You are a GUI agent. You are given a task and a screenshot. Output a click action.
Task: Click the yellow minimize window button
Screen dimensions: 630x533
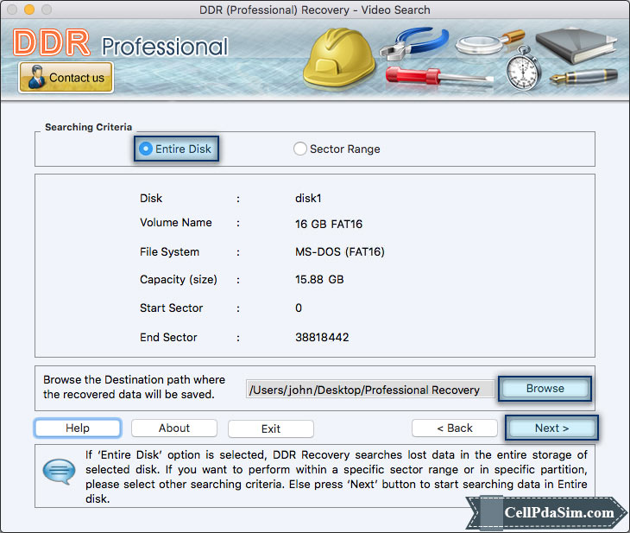click(29, 10)
